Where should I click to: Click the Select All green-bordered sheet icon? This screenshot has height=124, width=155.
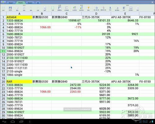[x=53, y=9]
